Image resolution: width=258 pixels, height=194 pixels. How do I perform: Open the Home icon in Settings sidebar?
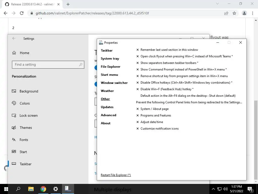click(x=14, y=53)
